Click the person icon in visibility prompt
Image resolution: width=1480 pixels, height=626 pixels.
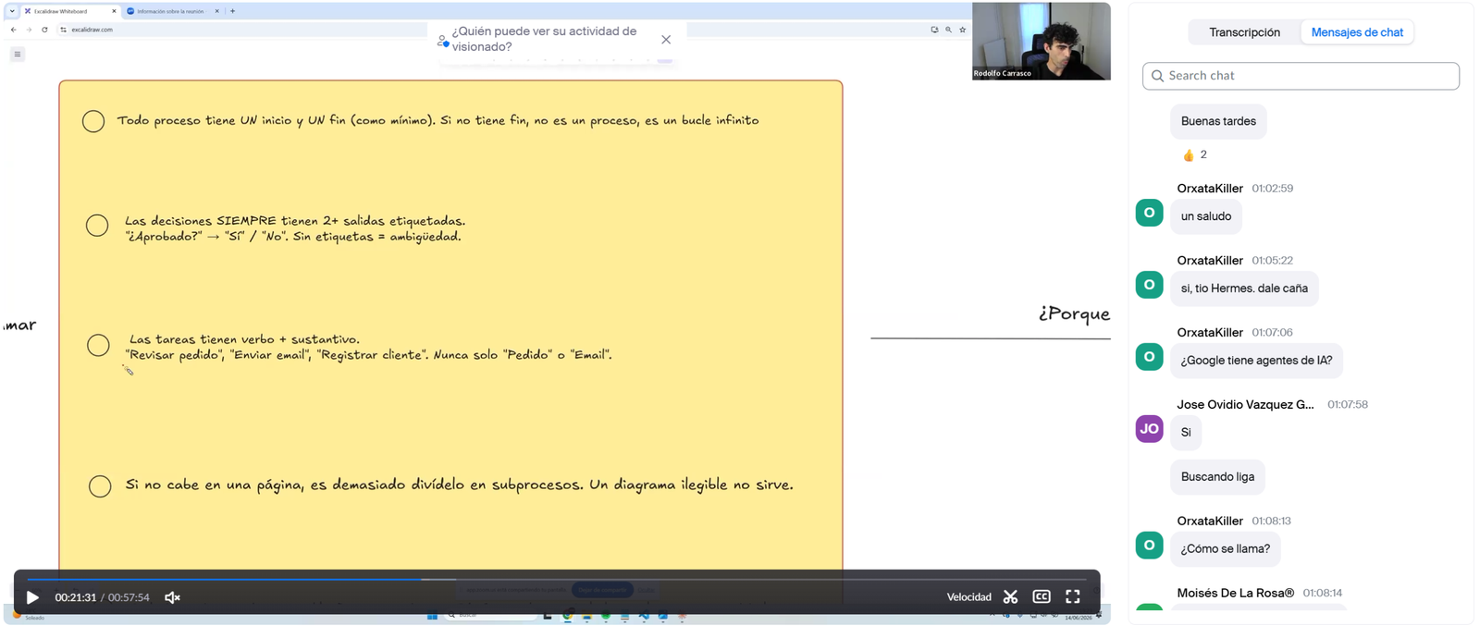click(x=443, y=41)
